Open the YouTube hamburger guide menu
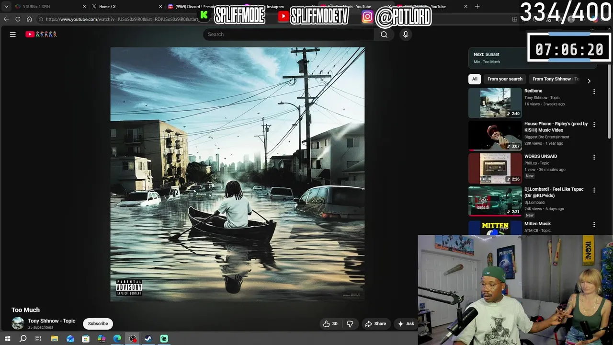 (13, 34)
